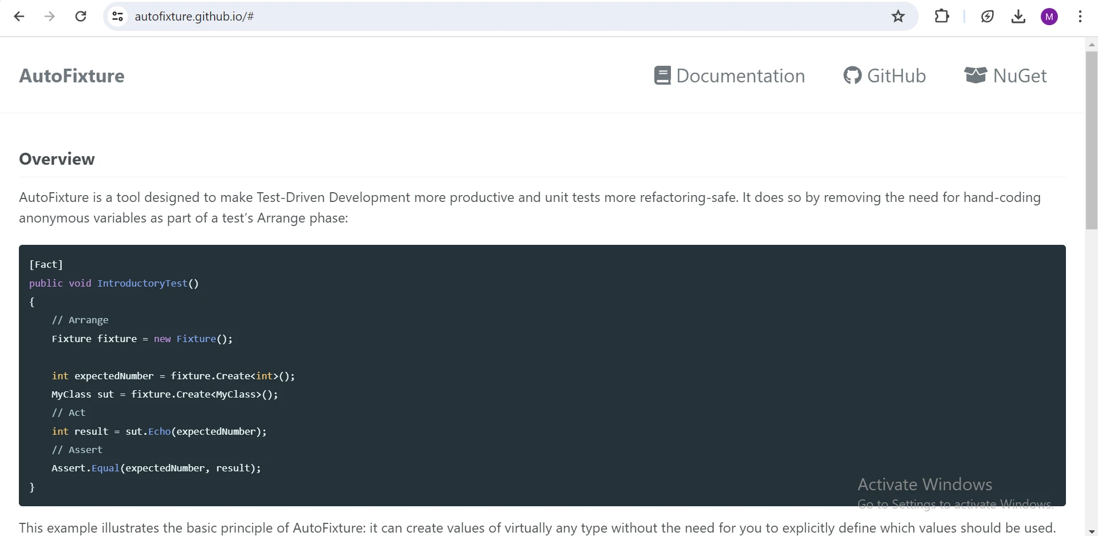The image size is (1098, 536).
Task: Click the browser forward arrow
Action: 50,17
